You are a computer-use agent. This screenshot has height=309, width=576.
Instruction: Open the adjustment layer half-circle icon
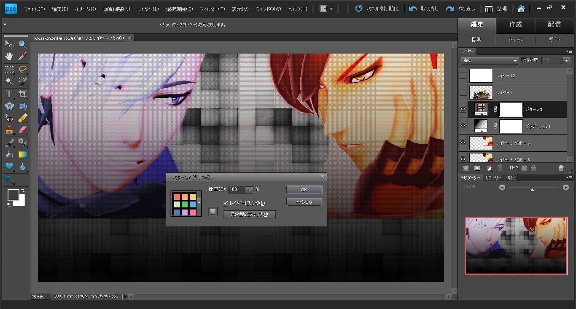coord(489,168)
